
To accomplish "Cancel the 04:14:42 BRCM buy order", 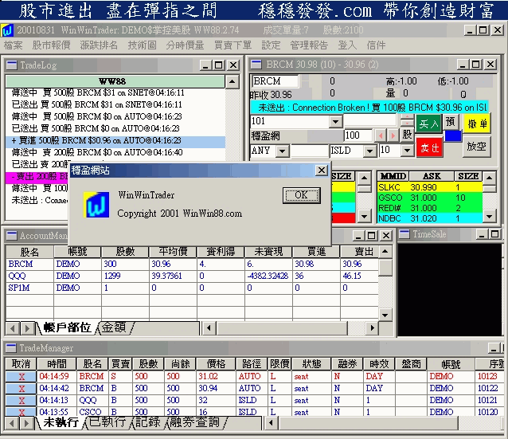I will [x=21, y=389].
